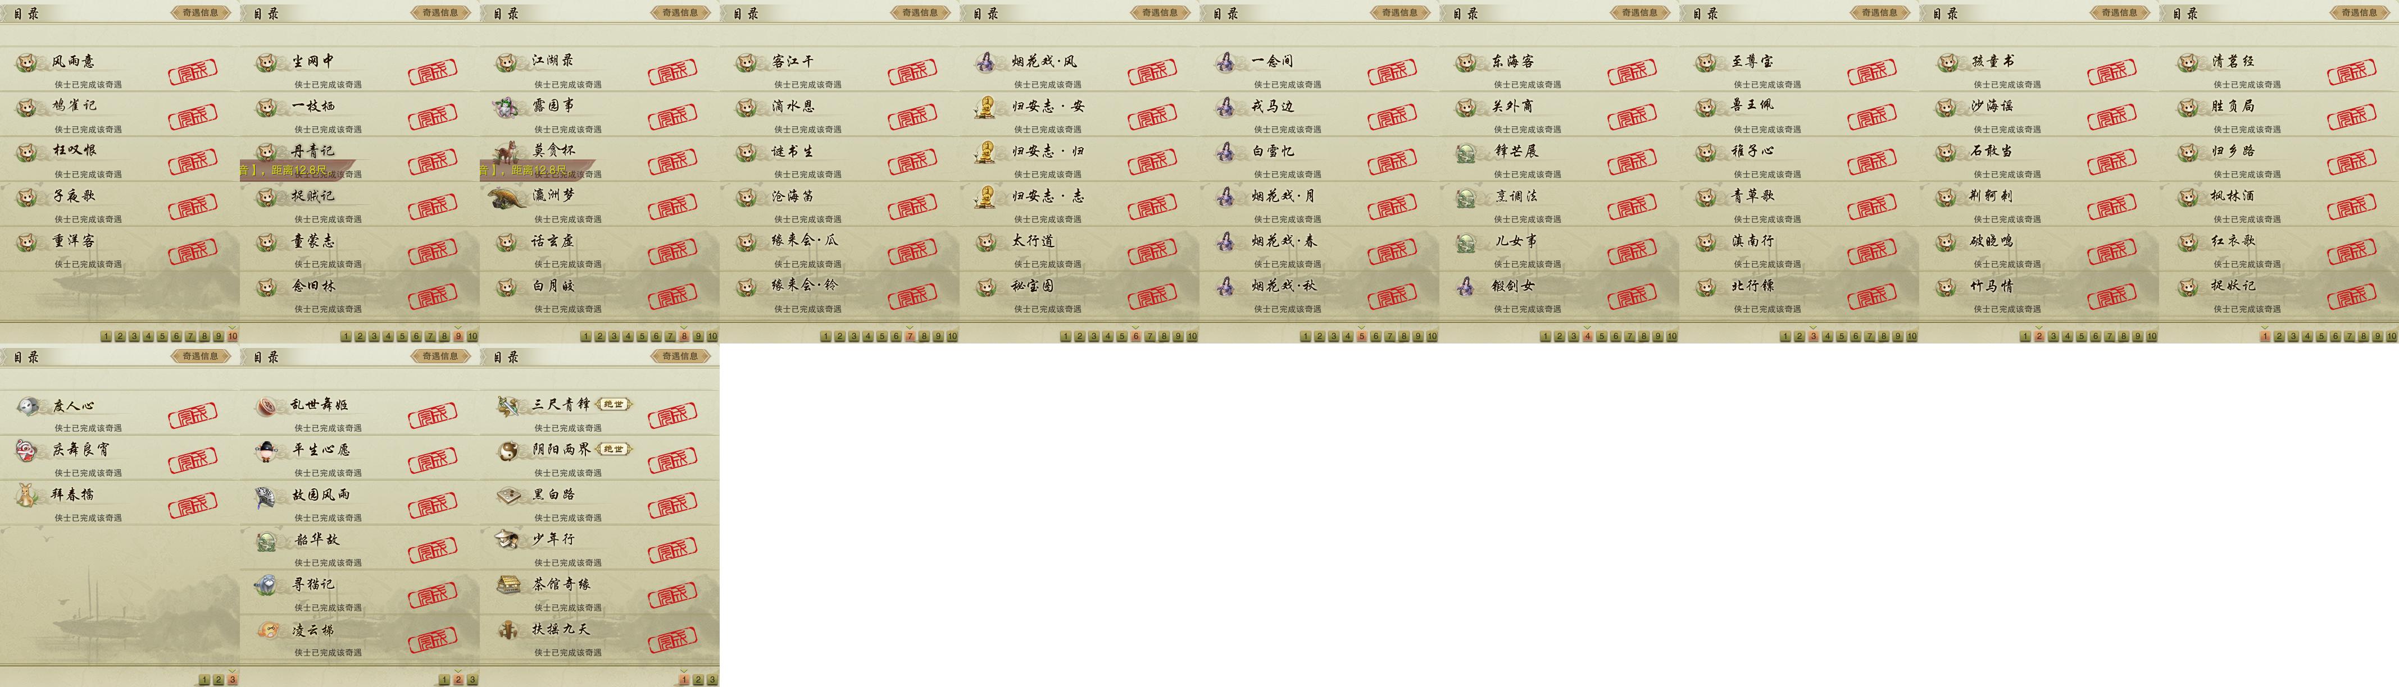Click the folding fan icon of 故园风雨
This screenshot has height=687, width=2399.
[x=267, y=496]
